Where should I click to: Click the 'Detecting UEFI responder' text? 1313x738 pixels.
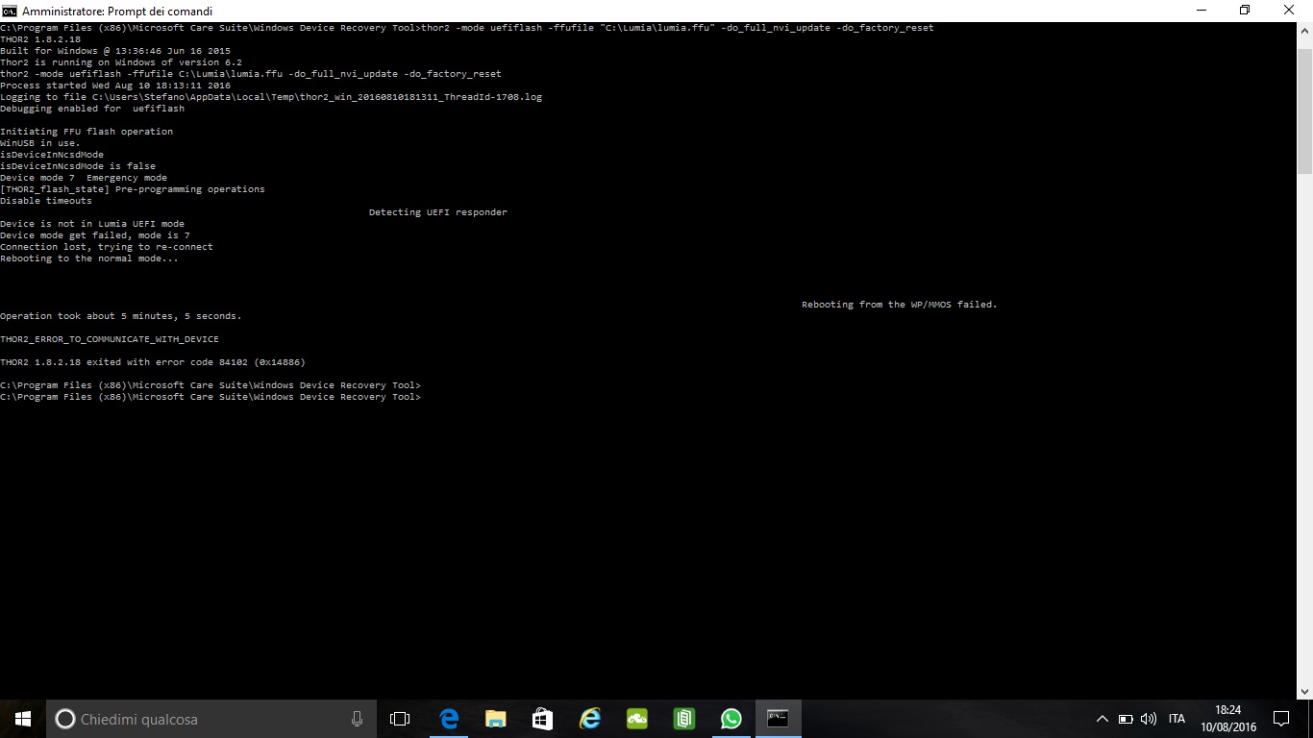pyautogui.click(x=438, y=212)
